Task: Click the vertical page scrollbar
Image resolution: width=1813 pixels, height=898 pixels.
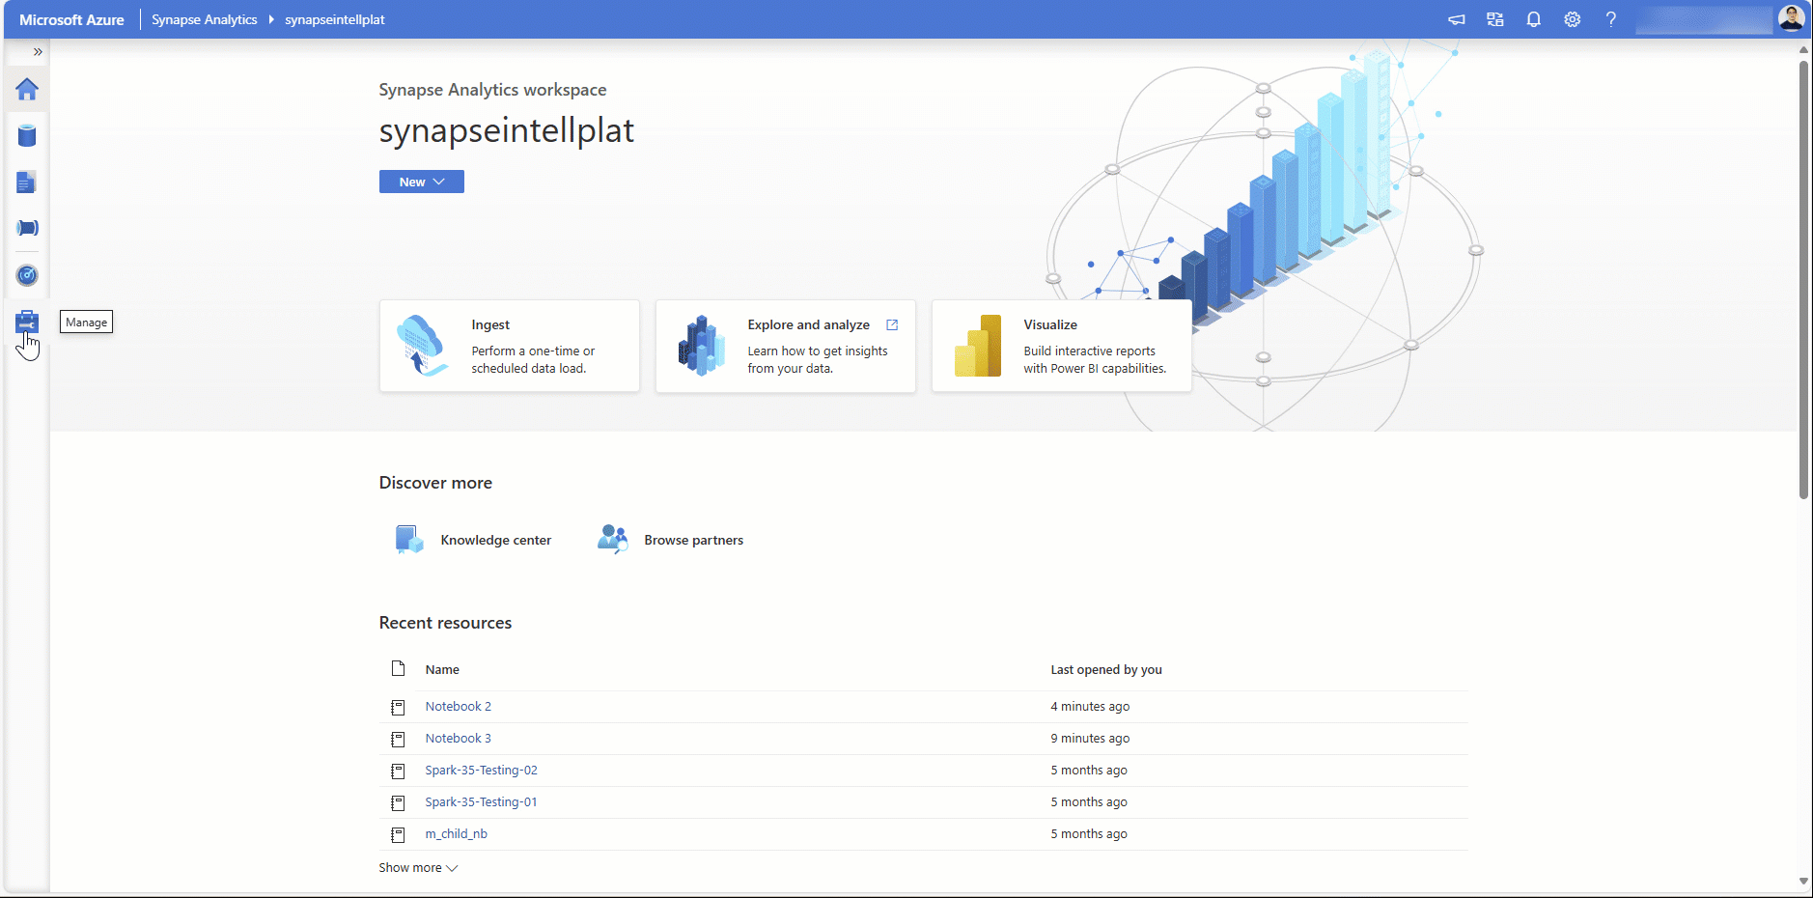Action: [x=1802, y=280]
